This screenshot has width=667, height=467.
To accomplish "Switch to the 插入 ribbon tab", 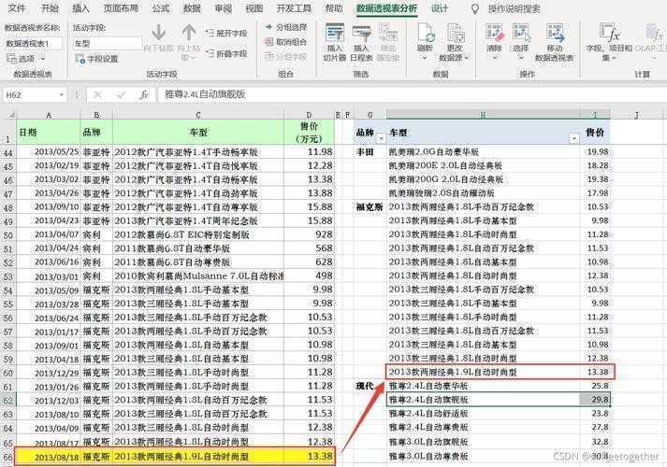I will 80,8.
